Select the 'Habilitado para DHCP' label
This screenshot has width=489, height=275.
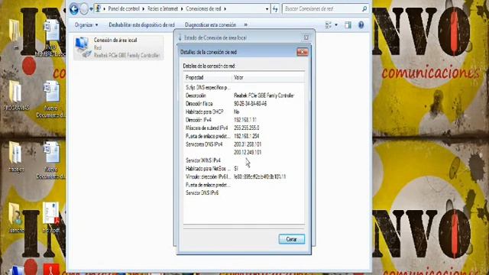coord(205,112)
